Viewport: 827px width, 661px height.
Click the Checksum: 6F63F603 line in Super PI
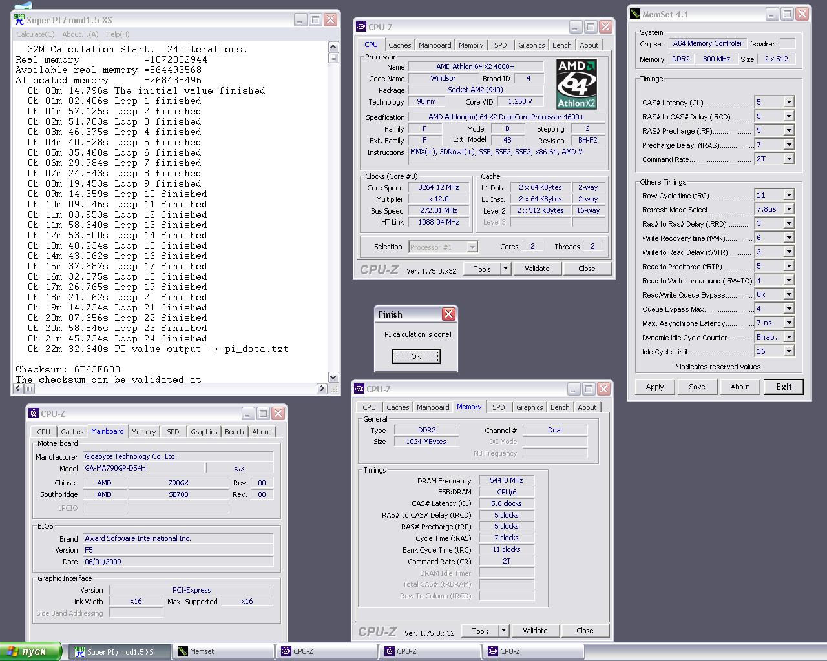point(68,370)
